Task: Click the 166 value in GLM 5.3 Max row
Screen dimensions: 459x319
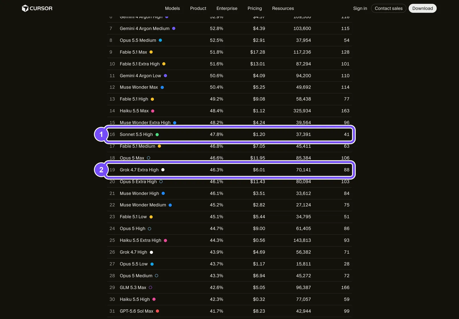Action: (345, 287)
